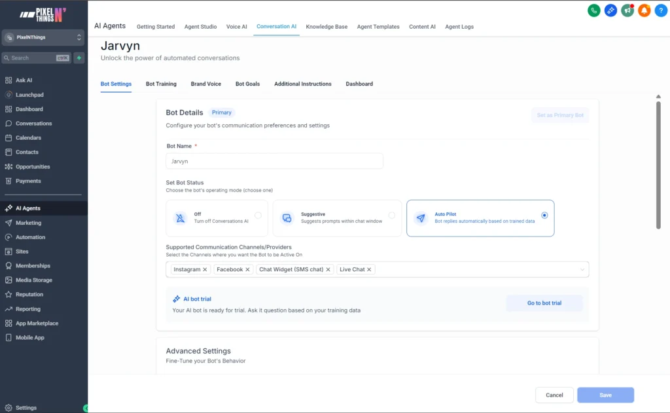Click the Automation sidebar icon
670x413 pixels.
tap(9, 237)
